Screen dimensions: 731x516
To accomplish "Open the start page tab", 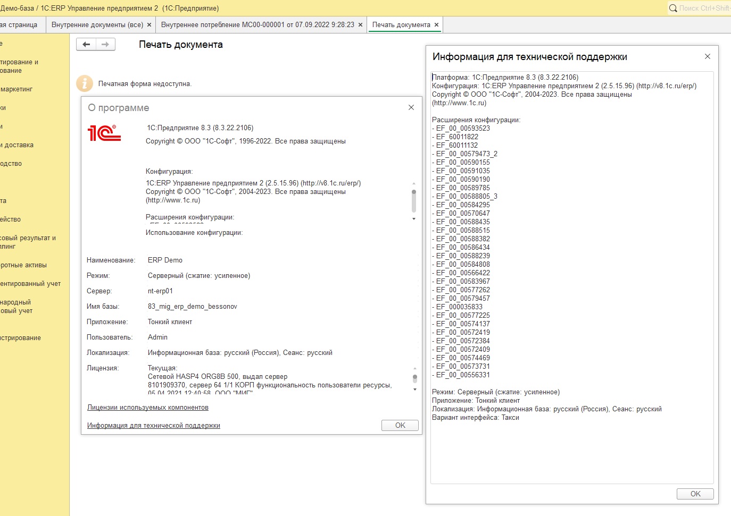I will (x=19, y=25).
